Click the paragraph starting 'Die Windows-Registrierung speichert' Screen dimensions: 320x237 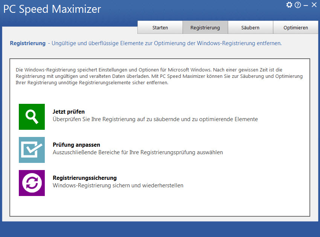159,76
